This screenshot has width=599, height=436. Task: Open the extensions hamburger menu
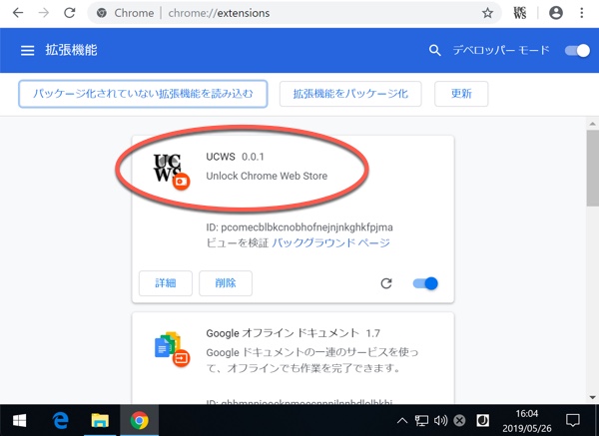pos(28,51)
